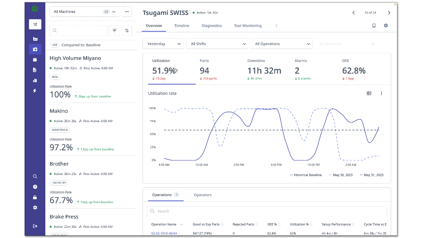
Task: Open the Brother machine card
Action: point(91,182)
